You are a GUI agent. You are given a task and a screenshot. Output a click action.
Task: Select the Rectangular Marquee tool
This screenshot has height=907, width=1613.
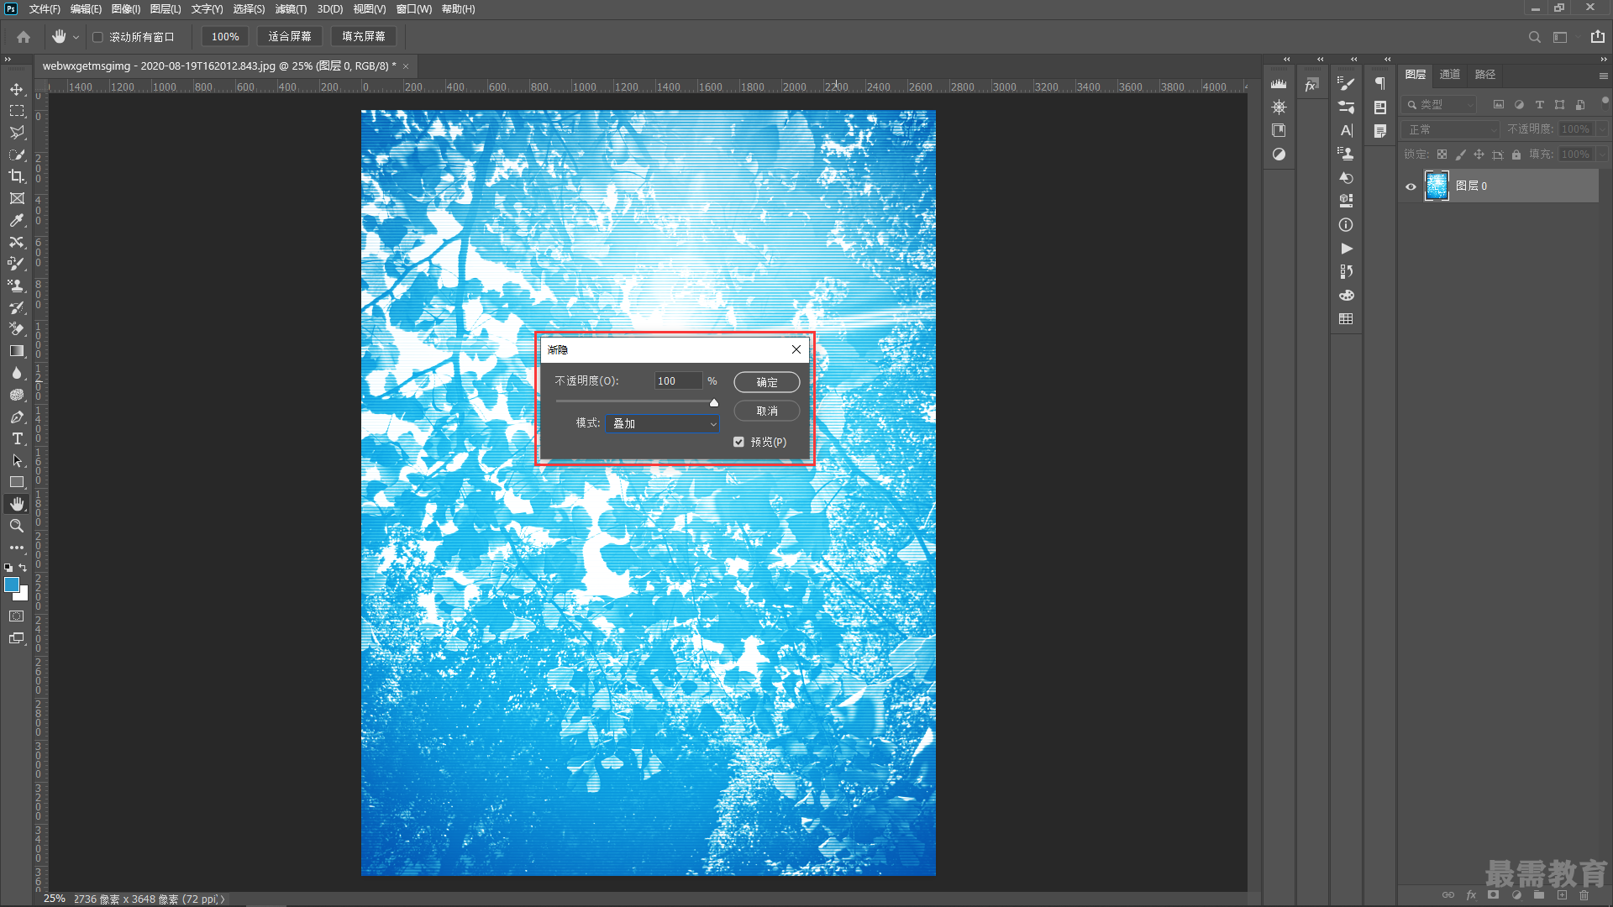[x=17, y=111]
